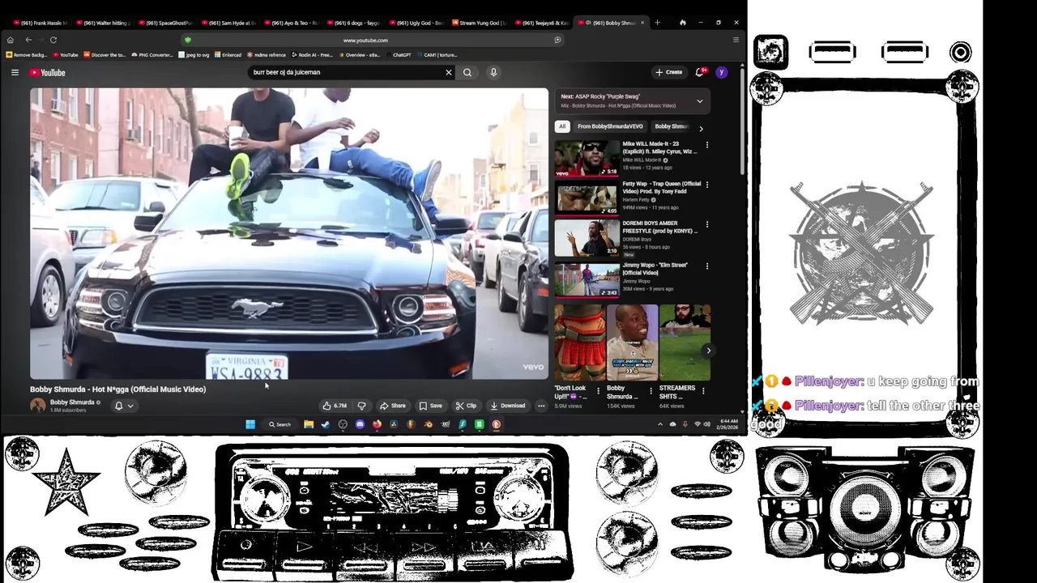Dislike the Bobby Shmurda video

tap(362, 406)
